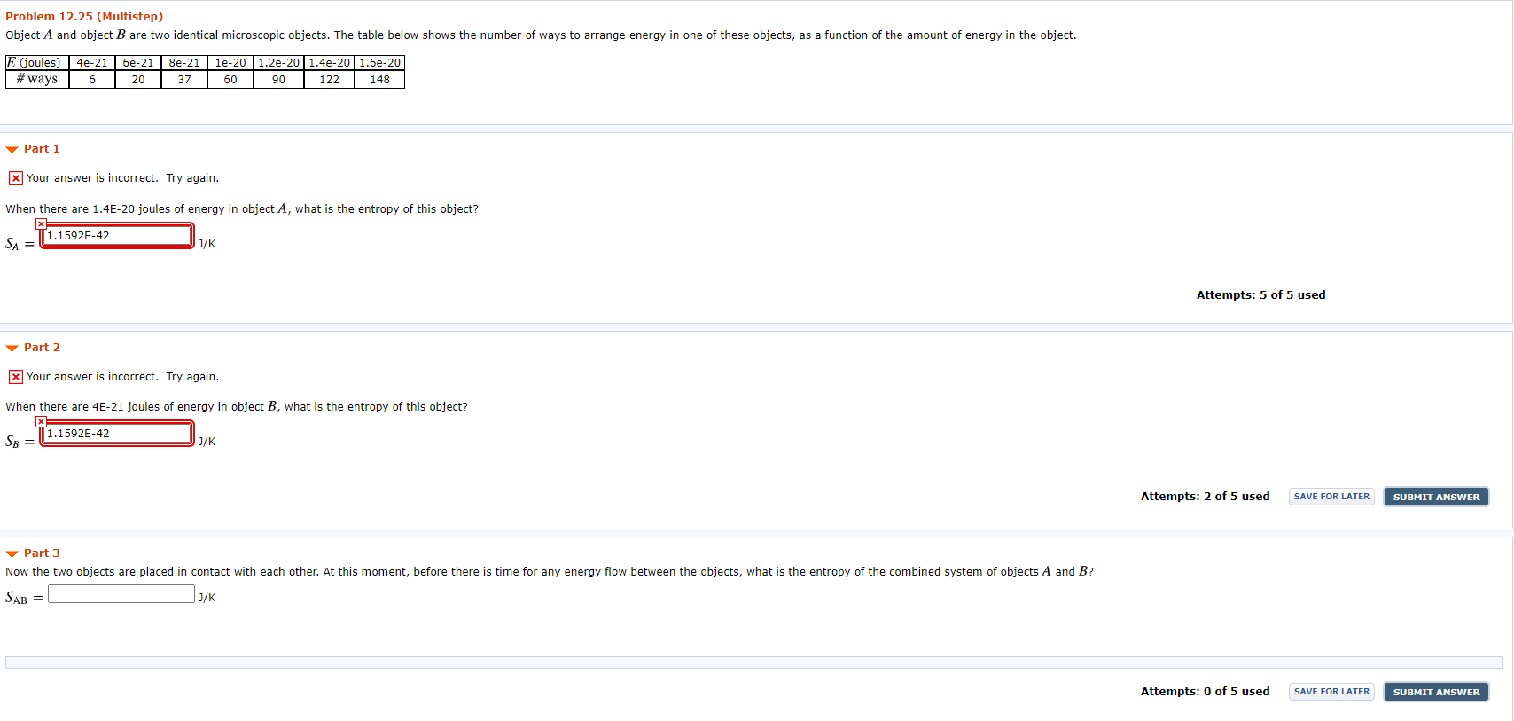
Task: Select the Part 2 heading label
Action: pos(42,347)
